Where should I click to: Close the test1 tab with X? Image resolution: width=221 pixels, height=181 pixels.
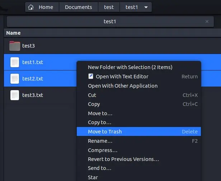(x=207, y=21)
